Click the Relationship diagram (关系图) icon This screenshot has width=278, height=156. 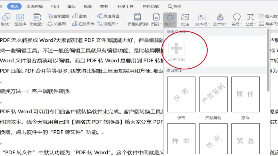pyautogui.click(x=57, y=24)
